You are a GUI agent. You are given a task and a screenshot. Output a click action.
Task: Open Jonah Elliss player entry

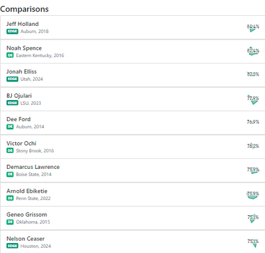tap(132, 76)
